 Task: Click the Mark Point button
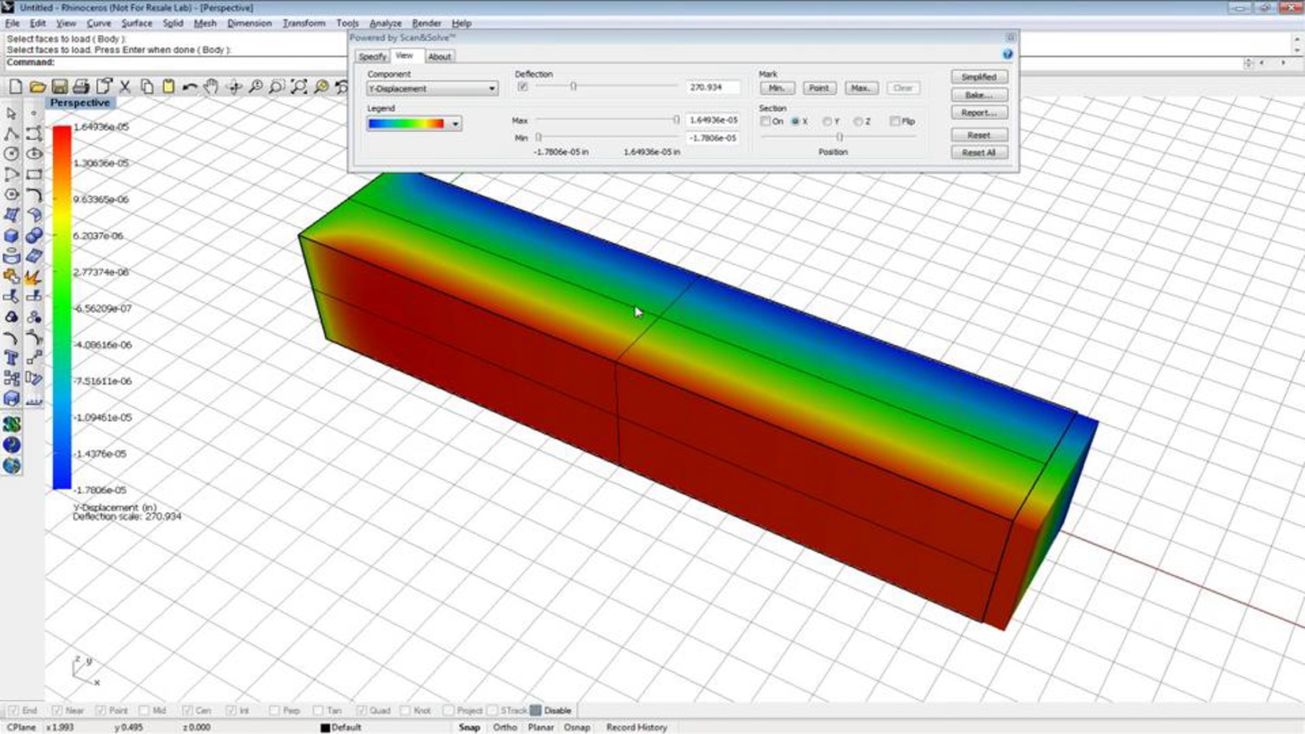819,88
